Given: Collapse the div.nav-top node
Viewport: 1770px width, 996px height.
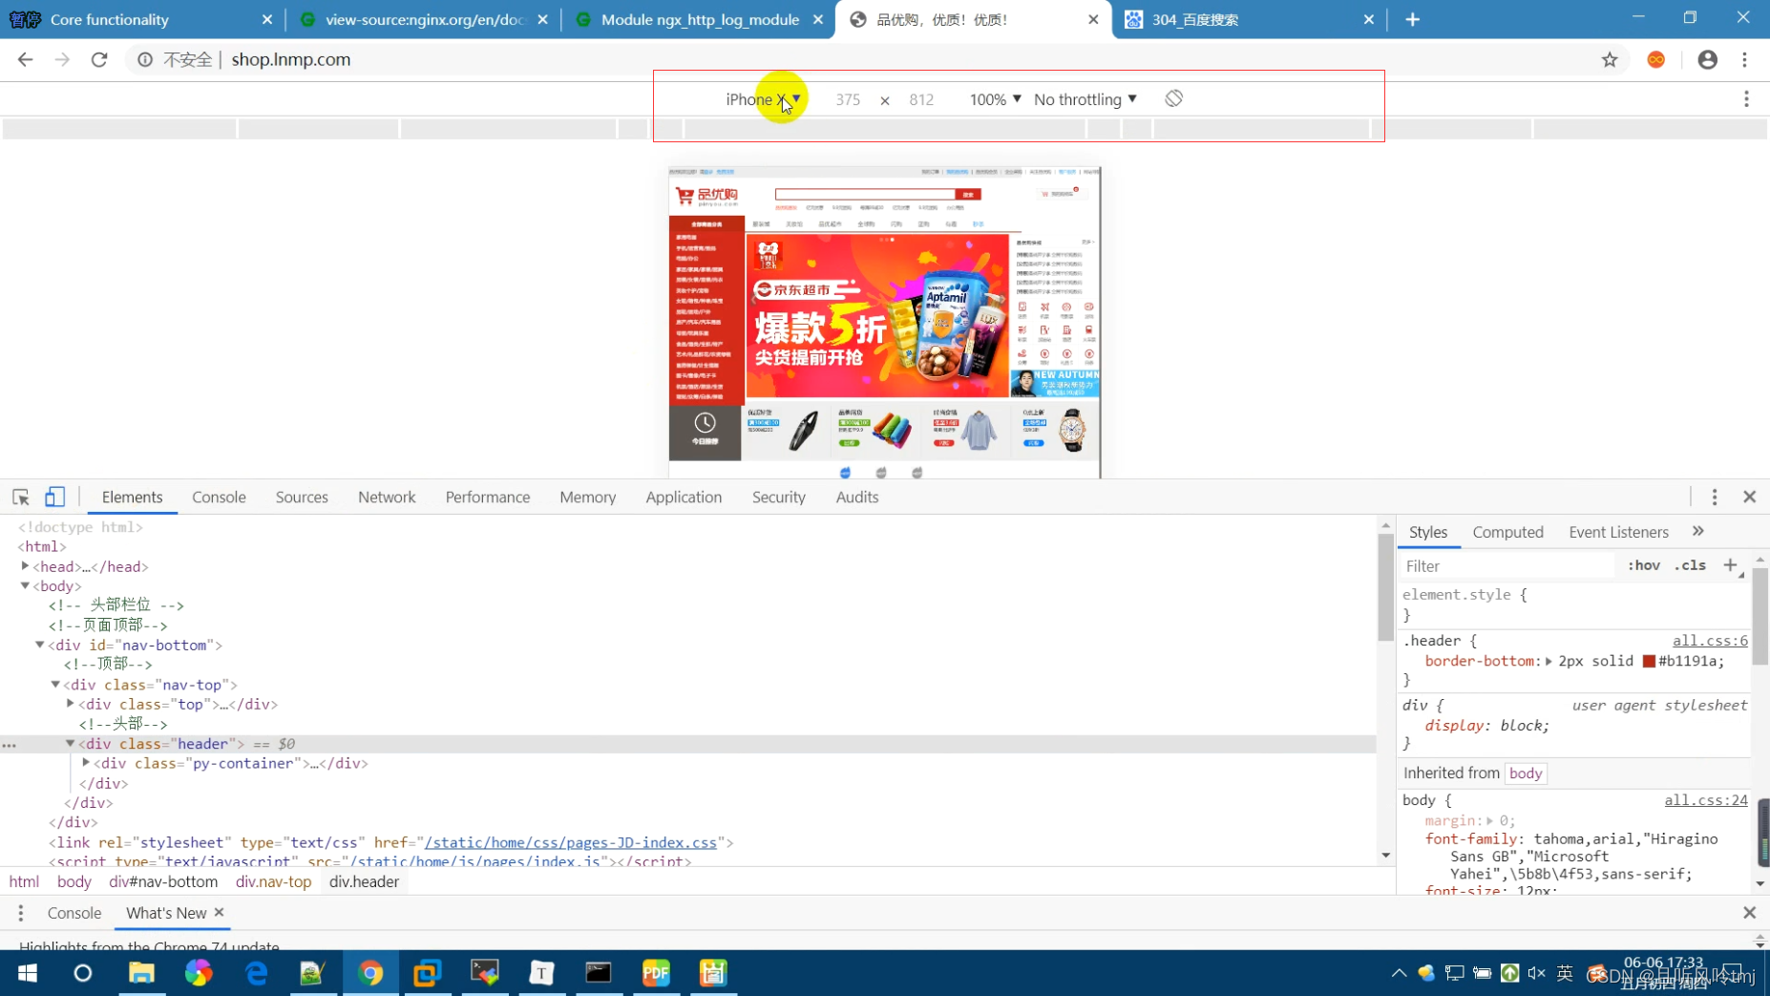Looking at the screenshot, I should click(x=55, y=684).
